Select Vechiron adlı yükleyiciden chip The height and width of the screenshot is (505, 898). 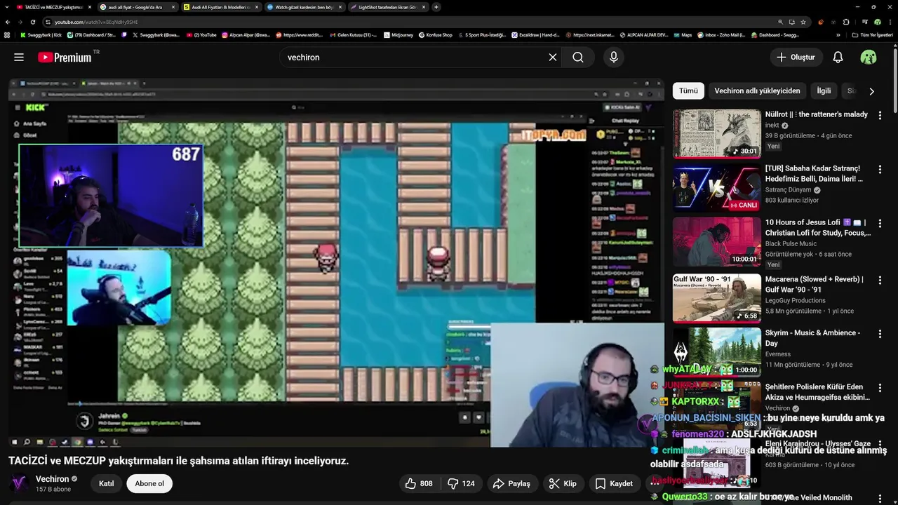tap(757, 90)
